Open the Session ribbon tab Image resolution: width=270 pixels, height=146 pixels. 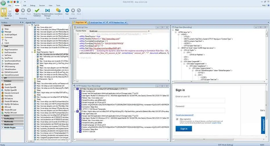tap(42, 6)
